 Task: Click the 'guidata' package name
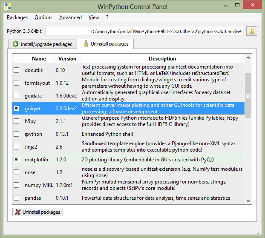coord(33,96)
